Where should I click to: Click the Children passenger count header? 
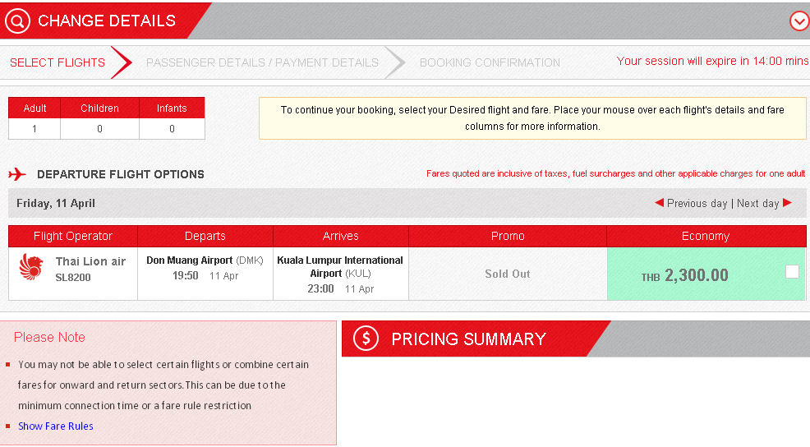click(x=99, y=108)
